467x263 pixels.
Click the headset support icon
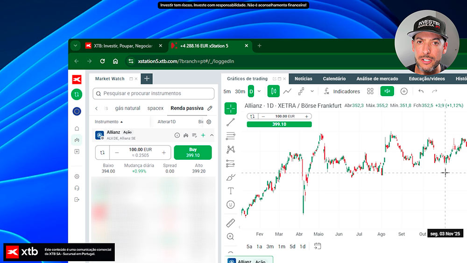click(x=77, y=188)
